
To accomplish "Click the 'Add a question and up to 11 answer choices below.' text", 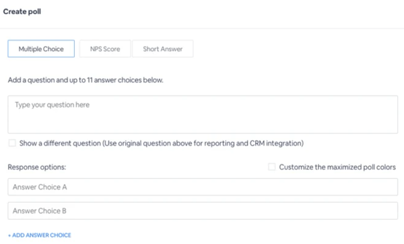I will pyautogui.click(x=86, y=80).
